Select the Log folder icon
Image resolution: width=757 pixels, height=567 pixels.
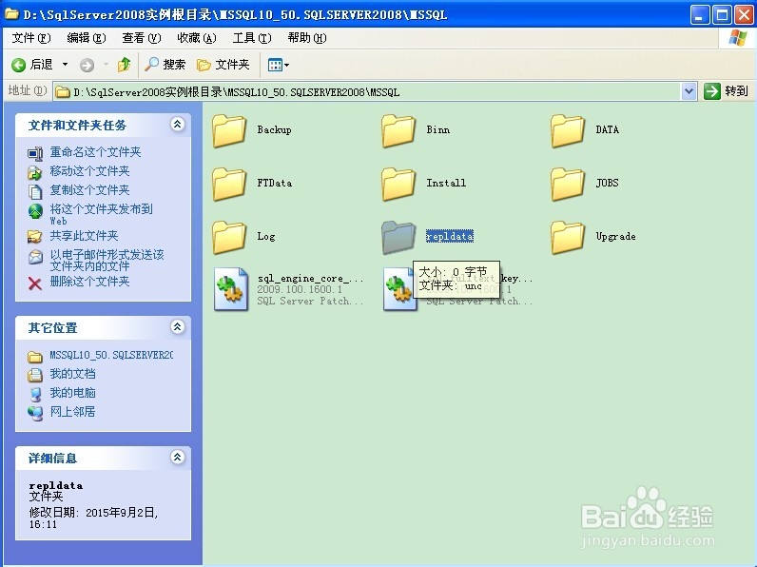coord(229,237)
